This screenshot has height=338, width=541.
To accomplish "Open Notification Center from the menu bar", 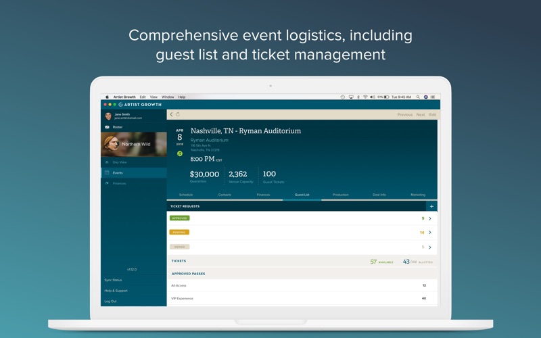I will coord(433,97).
